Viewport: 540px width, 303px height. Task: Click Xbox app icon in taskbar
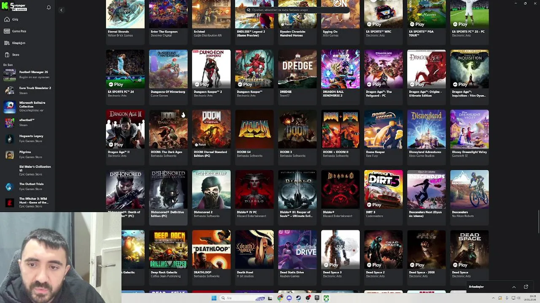click(326, 298)
